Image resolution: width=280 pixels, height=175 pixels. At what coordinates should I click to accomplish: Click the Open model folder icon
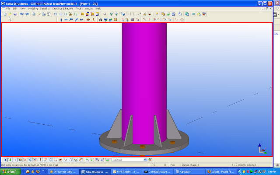pos(9,14)
